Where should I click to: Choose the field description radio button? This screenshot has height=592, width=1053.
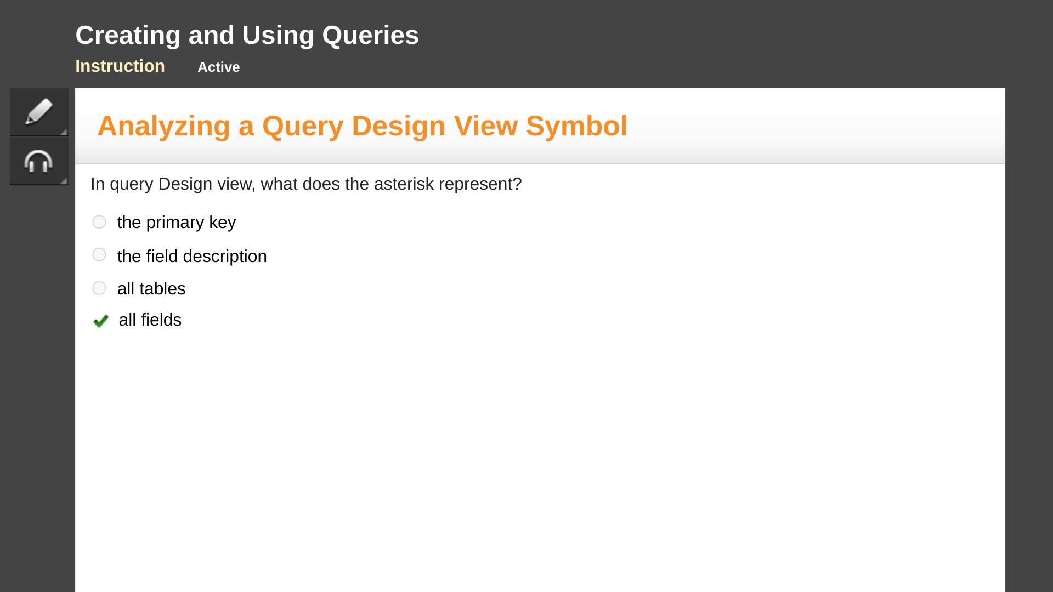pos(99,255)
